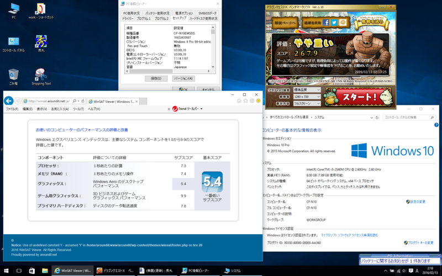Switch to the 電源オプション tab
The width and height of the screenshot is (442, 276).
tap(184, 13)
